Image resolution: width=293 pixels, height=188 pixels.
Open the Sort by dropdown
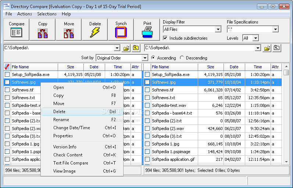145,58
